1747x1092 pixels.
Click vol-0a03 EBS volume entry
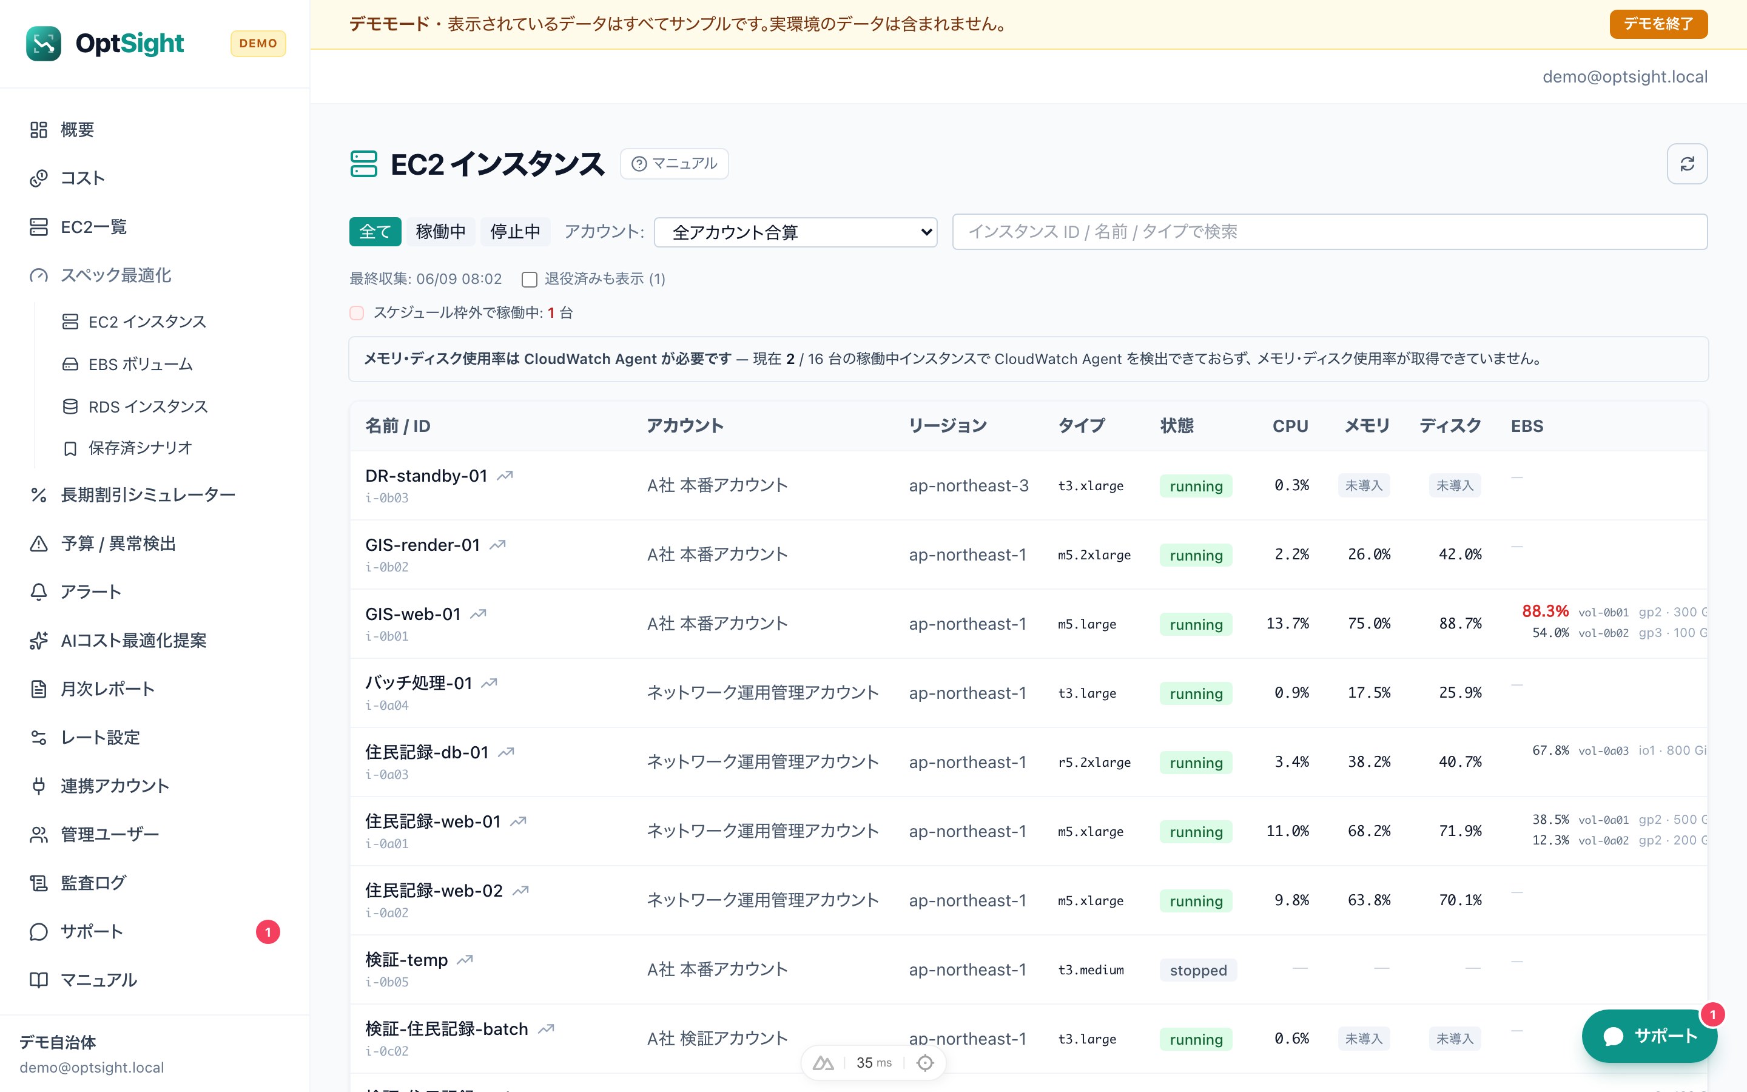click(1603, 750)
